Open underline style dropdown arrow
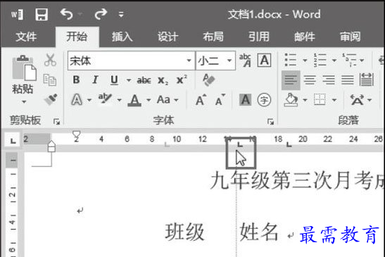Image resolution: width=385 pixels, height=257 pixels. (x=128, y=80)
